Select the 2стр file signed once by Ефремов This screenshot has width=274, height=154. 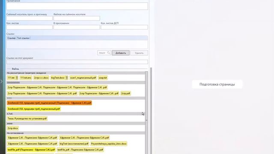[99, 93]
